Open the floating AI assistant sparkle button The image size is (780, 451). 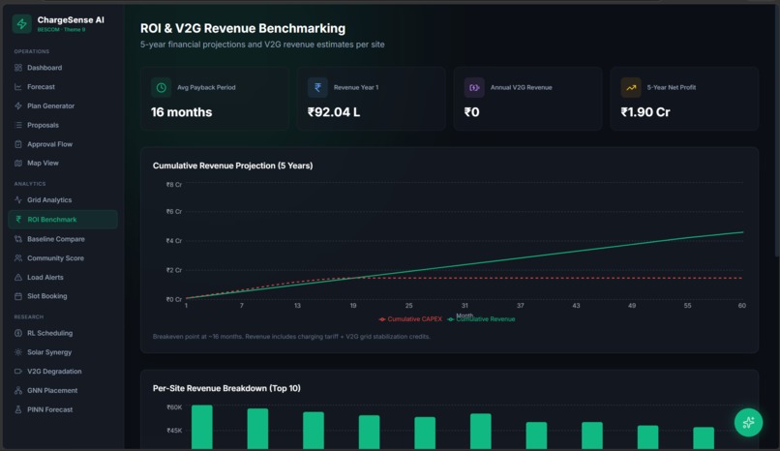(748, 423)
